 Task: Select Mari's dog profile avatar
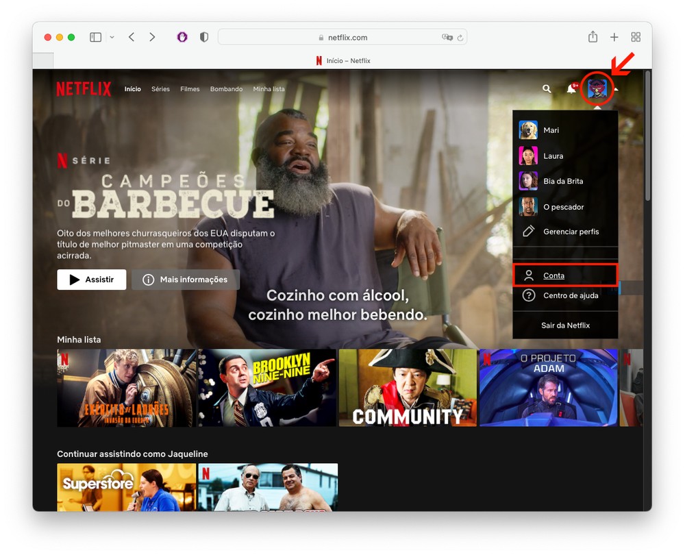(x=528, y=130)
